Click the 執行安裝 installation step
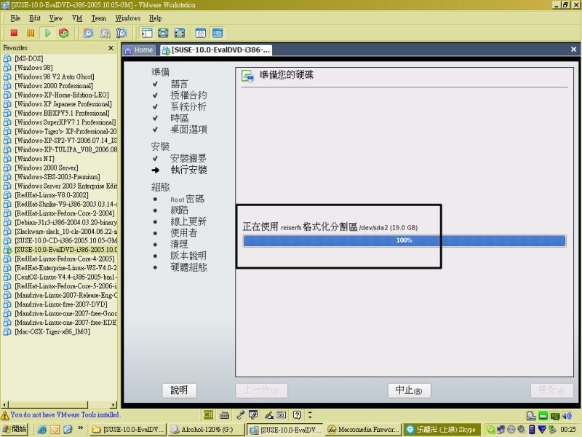Screen dimensions: 582x437 coord(188,170)
